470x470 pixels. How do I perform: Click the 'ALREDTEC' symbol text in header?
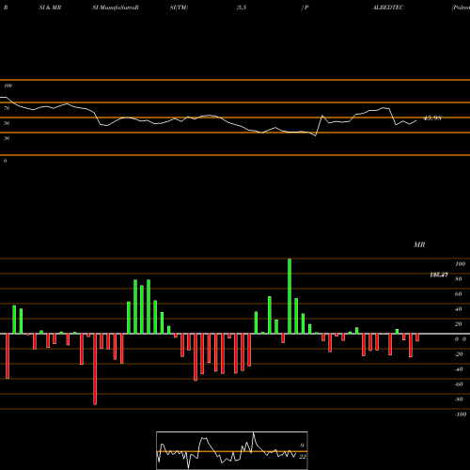tap(388, 8)
